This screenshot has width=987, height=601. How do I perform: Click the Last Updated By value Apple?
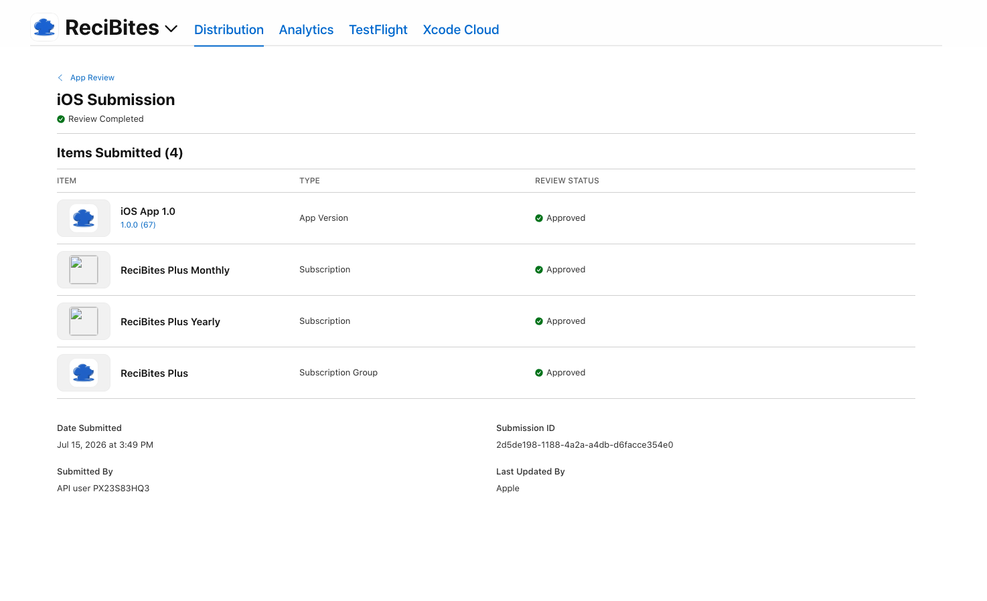click(508, 489)
